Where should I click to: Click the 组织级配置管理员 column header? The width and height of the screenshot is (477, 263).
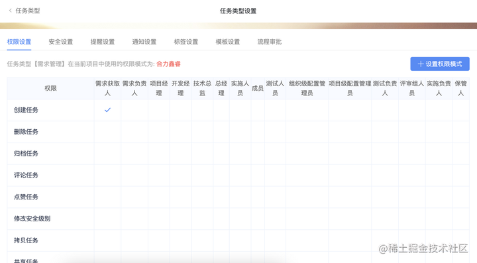click(307, 88)
